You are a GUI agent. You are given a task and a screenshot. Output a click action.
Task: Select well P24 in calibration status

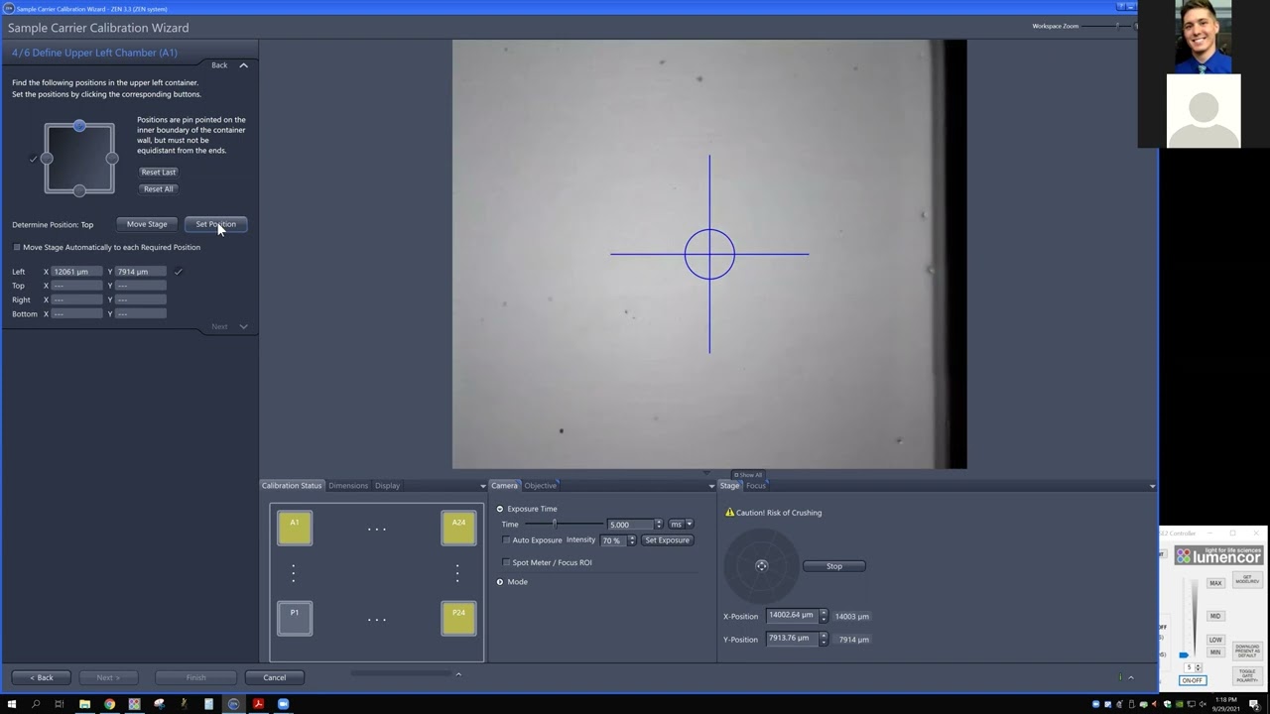pyautogui.click(x=458, y=619)
